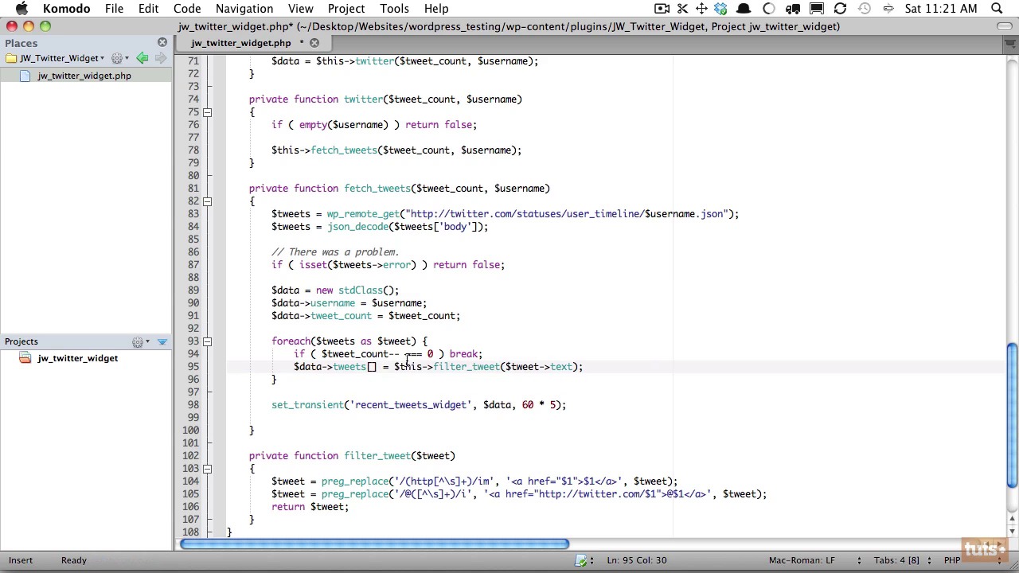Open the Code menu
Screen dimensions: 1019x573
pyautogui.click(x=187, y=9)
